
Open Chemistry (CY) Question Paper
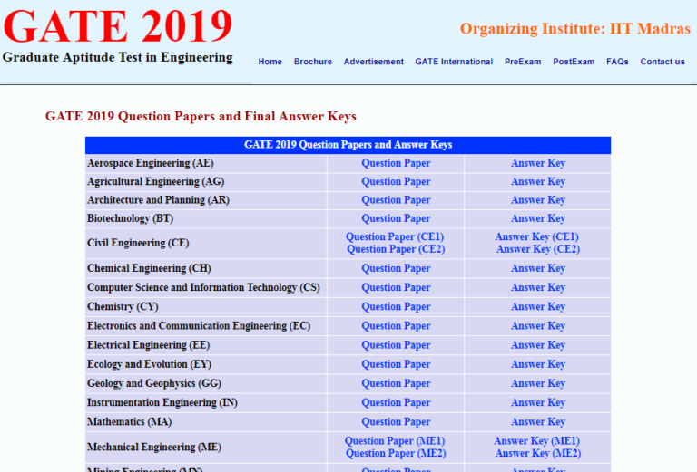(x=396, y=306)
